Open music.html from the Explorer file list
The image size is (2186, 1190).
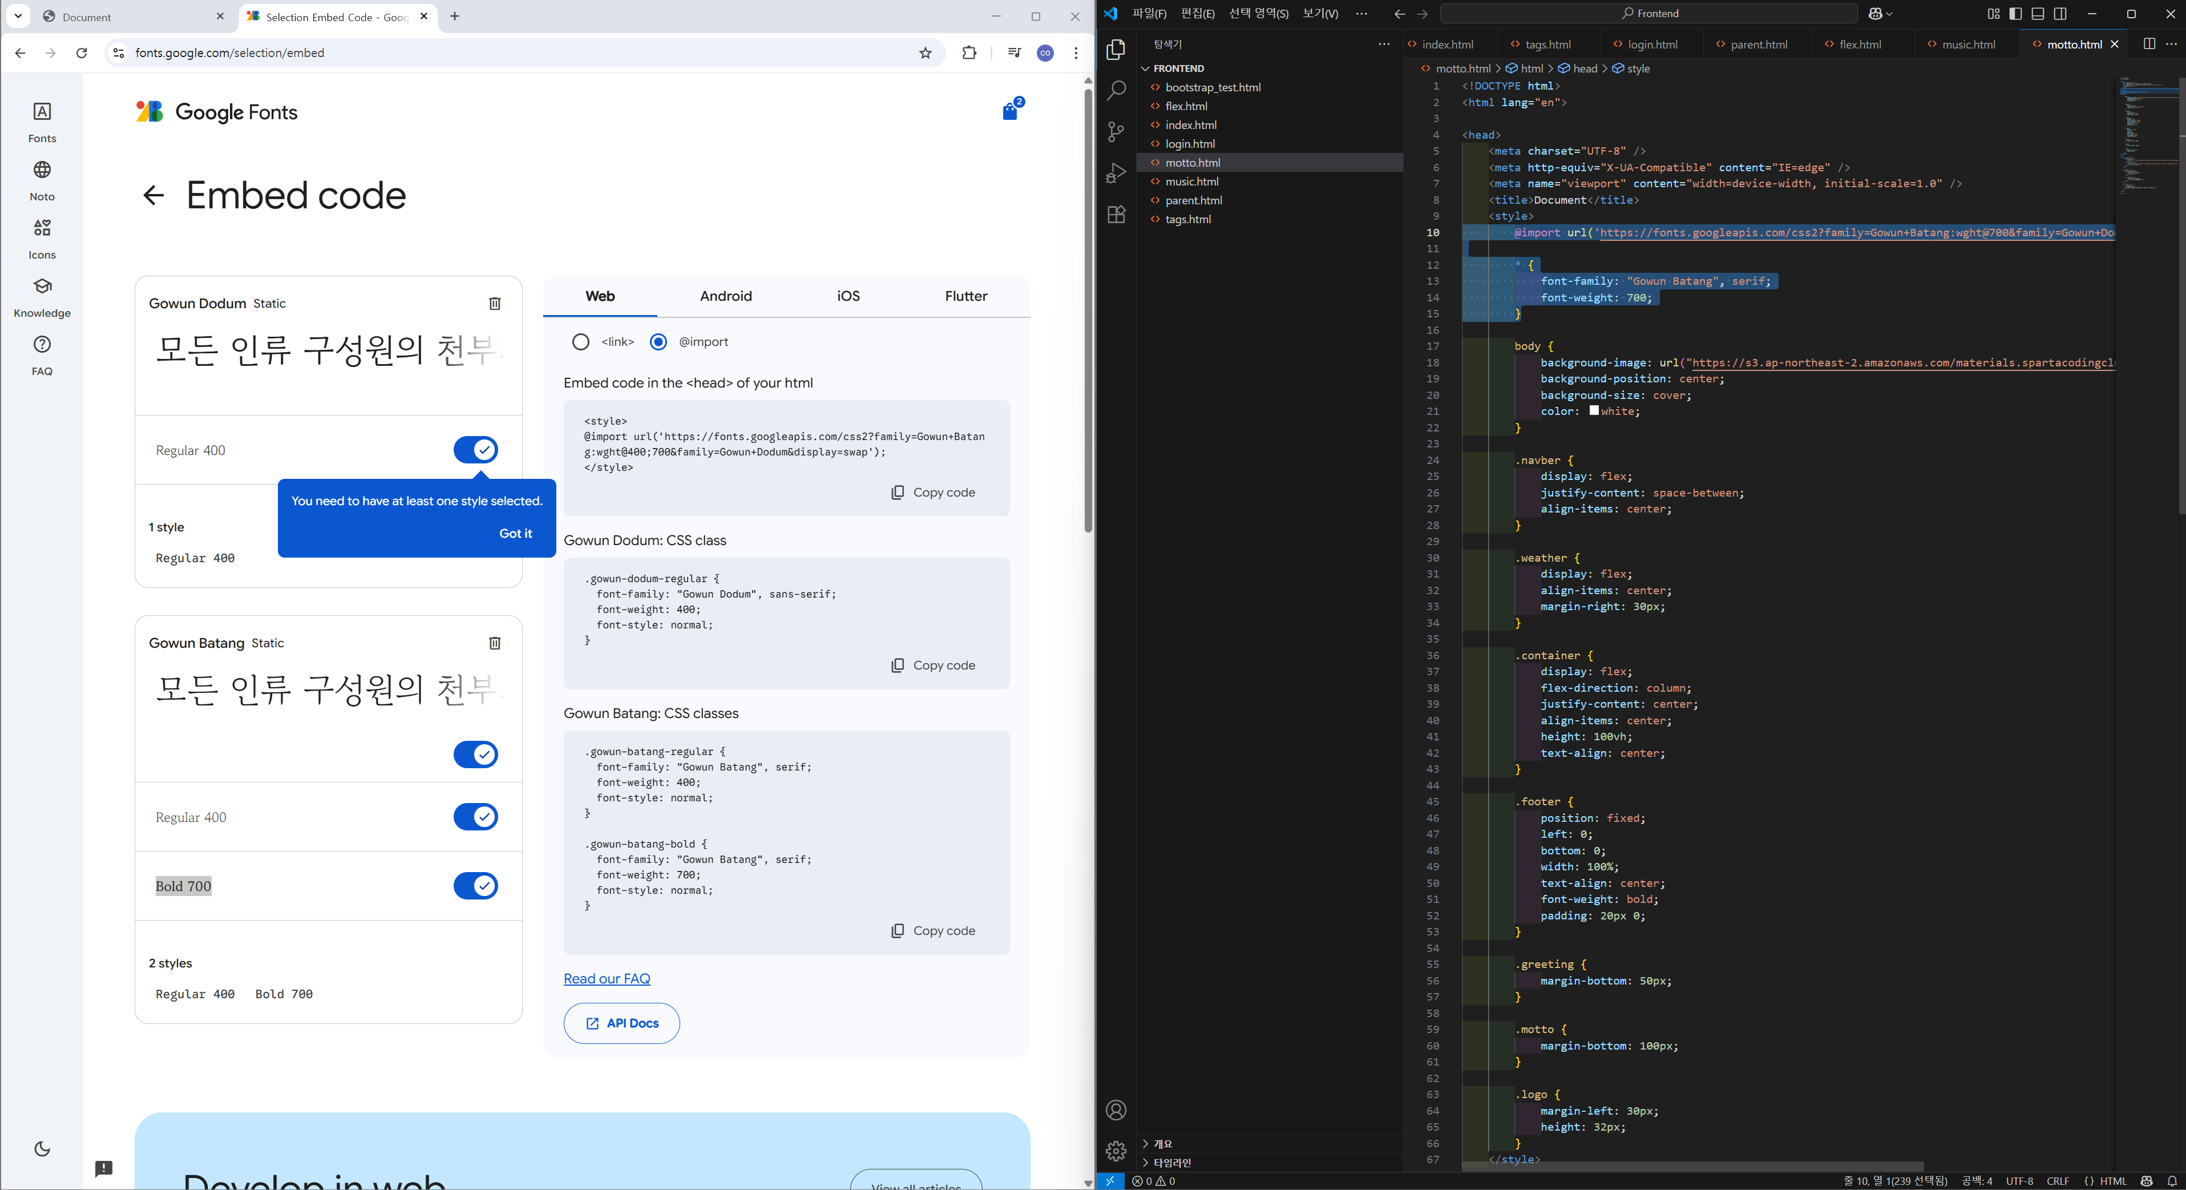pyautogui.click(x=1191, y=181)
